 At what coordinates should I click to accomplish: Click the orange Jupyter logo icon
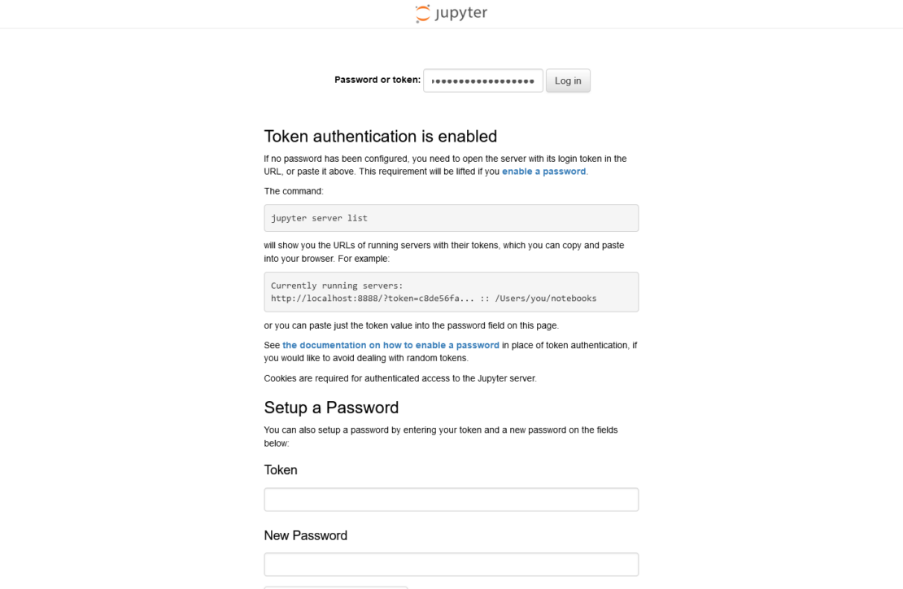point(422,14)
